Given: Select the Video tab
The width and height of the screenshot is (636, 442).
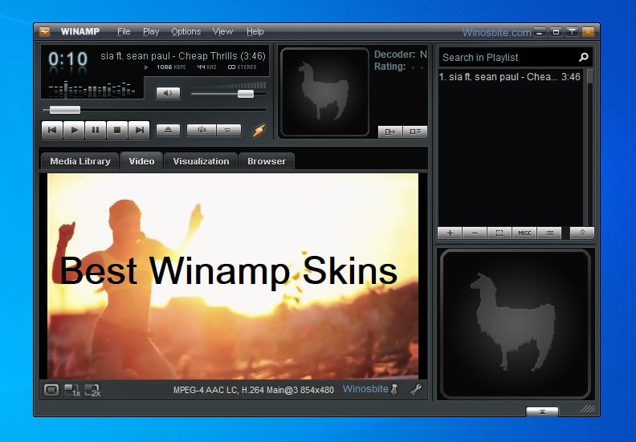Looking at the screenshot, I should 141,161.
